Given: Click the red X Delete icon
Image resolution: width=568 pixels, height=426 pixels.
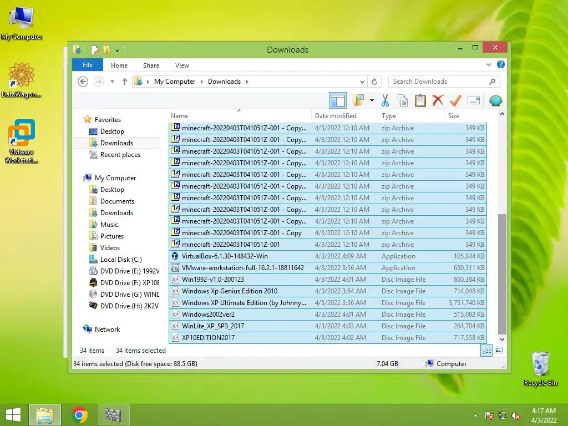Looking at the screenshot, I should click(x=438, y=100).
